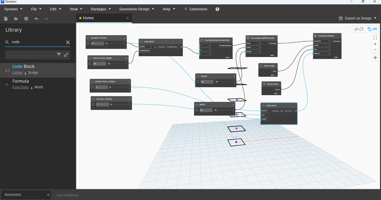Open the library filter funnel icon
Viewport: 381px width, 200px height.
[59, 55]
